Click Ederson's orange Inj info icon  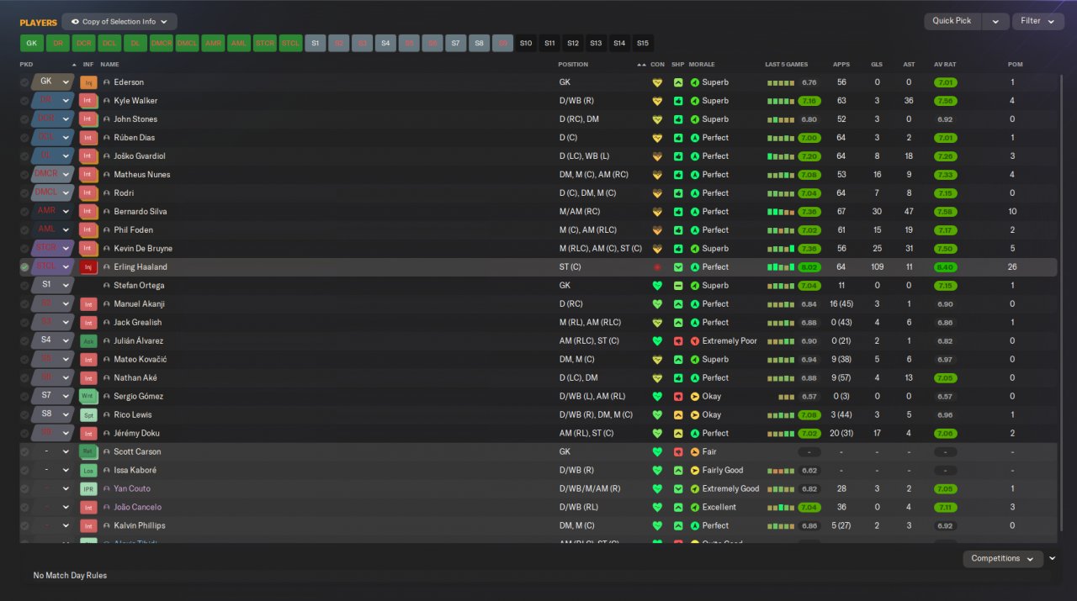(x=88, y=82)
